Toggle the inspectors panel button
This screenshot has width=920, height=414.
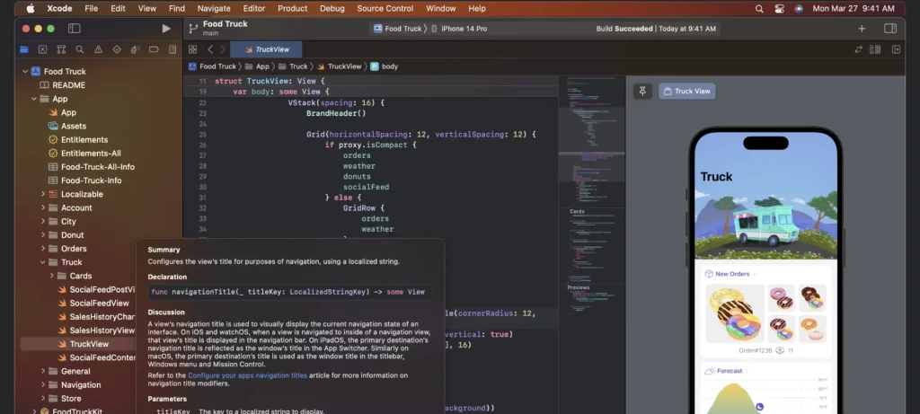pyautogui.click(x=890, y=28)
